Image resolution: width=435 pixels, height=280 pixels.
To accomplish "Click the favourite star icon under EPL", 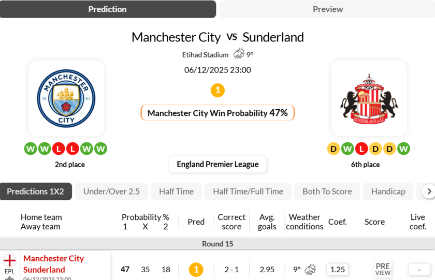I will click(x=10, y=278).
